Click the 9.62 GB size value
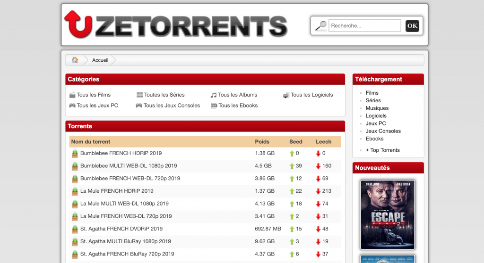484x263 pixels. (265, 241)
